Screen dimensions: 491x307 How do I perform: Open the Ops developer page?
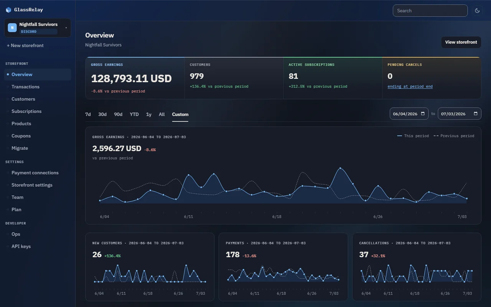click(x=38, y=234)
